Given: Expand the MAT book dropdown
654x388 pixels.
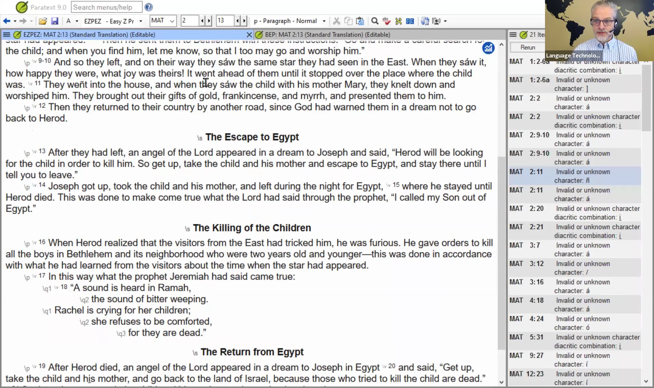Looking at the screenshot, I should coord(172,21).
